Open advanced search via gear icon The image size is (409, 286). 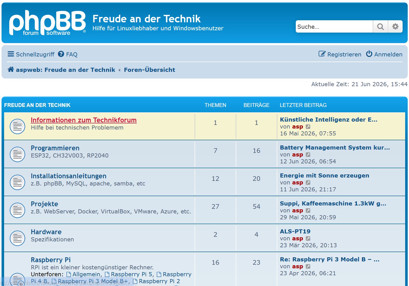click(x=395, y=26)
